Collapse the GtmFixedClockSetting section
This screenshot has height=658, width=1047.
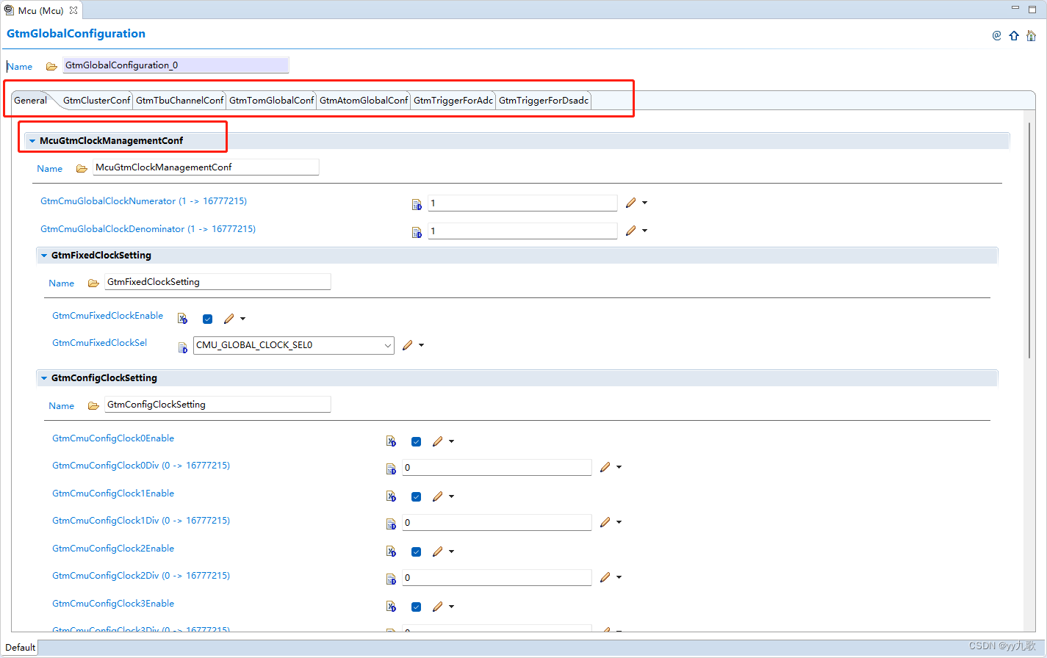[x=44, y=256]
